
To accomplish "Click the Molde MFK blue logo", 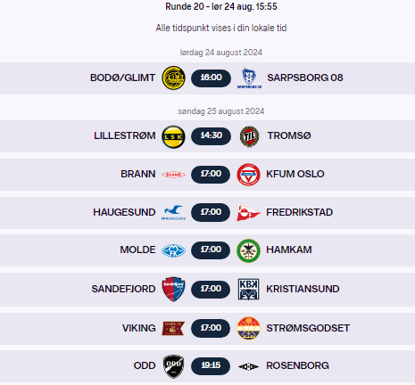I will pos(173,250).
